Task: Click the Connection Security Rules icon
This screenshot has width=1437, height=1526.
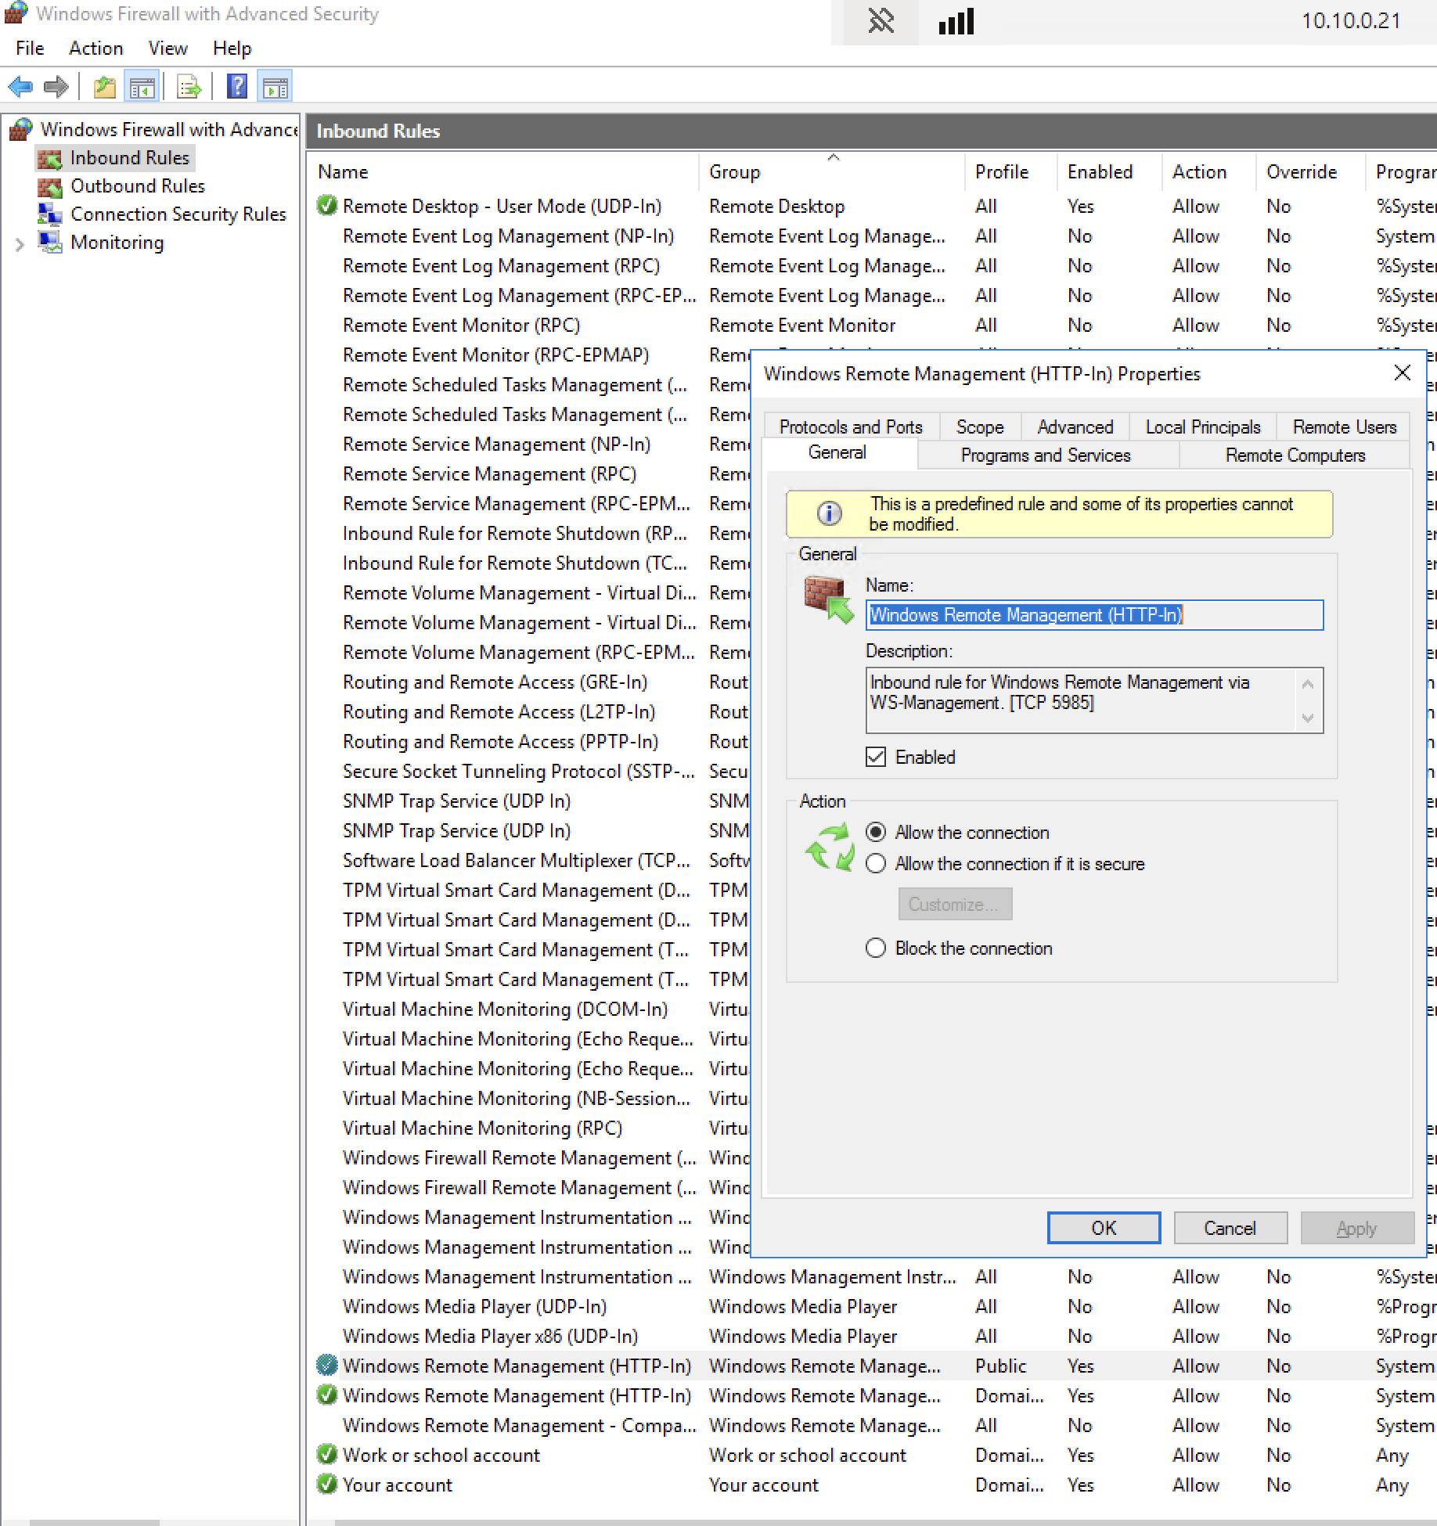Action: pyautogui.click(x=50, y=214)
